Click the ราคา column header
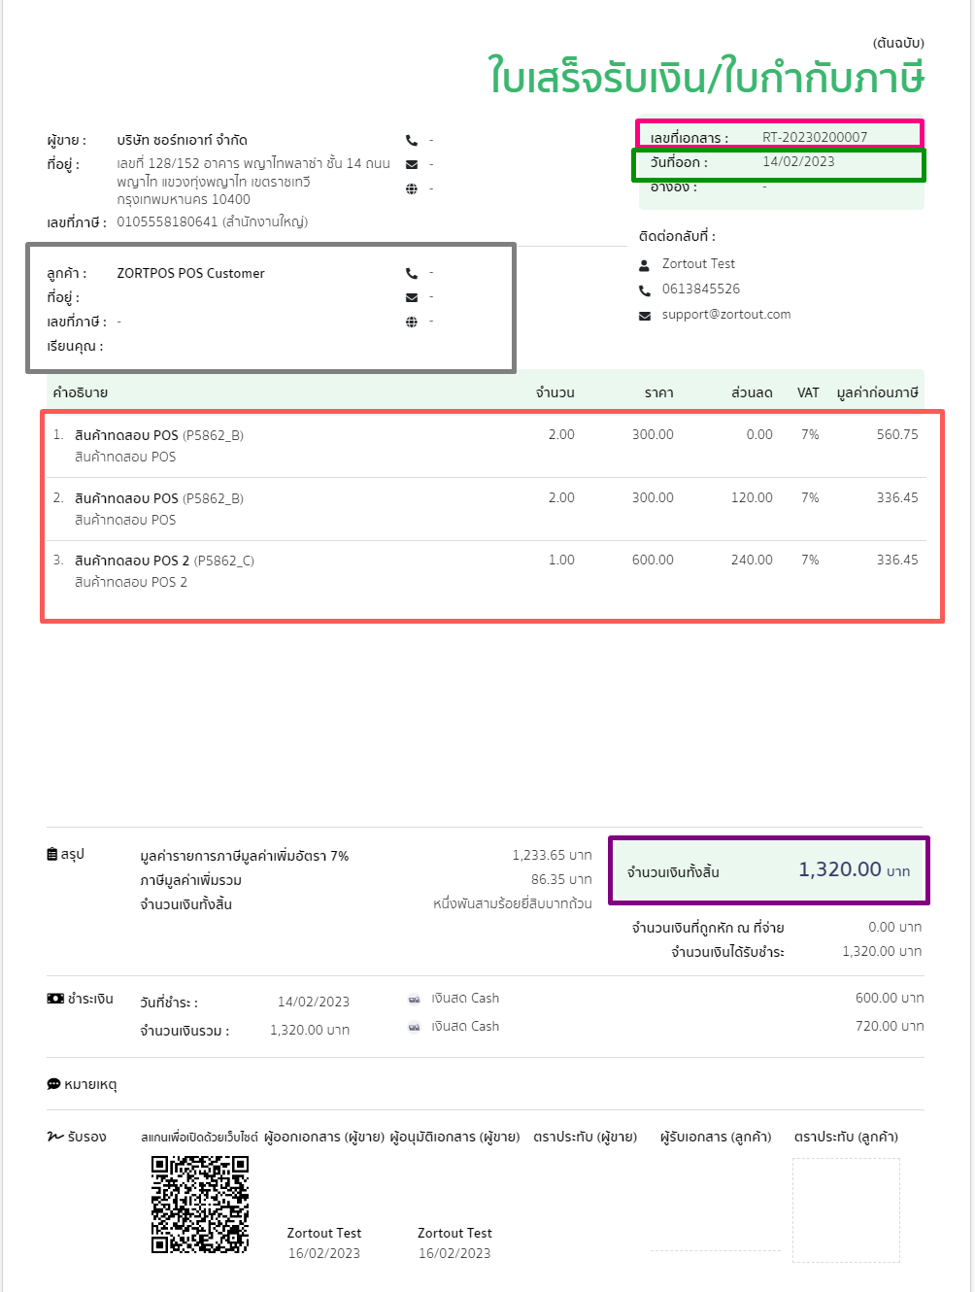This screenshot has height=1292, width=975. point(658,392)
